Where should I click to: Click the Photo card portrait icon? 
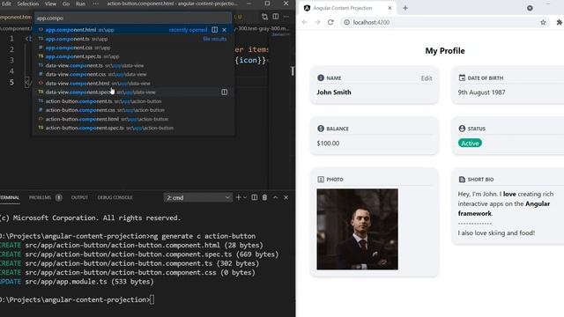coord(321,179)
